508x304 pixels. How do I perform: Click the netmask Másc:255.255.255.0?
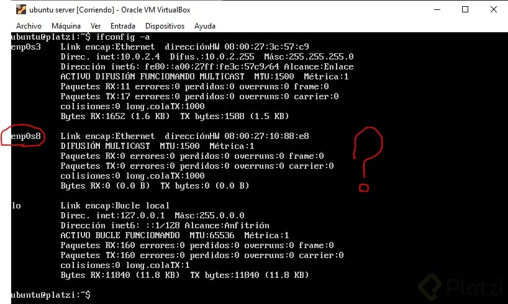(x=309, y=56)
